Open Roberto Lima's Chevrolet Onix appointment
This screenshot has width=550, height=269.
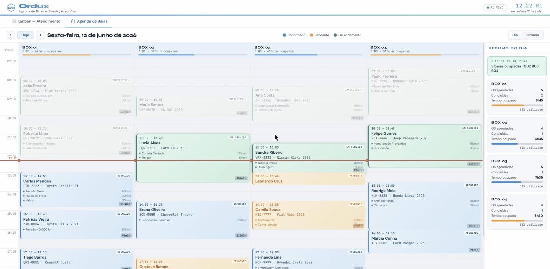pos(77,140)
